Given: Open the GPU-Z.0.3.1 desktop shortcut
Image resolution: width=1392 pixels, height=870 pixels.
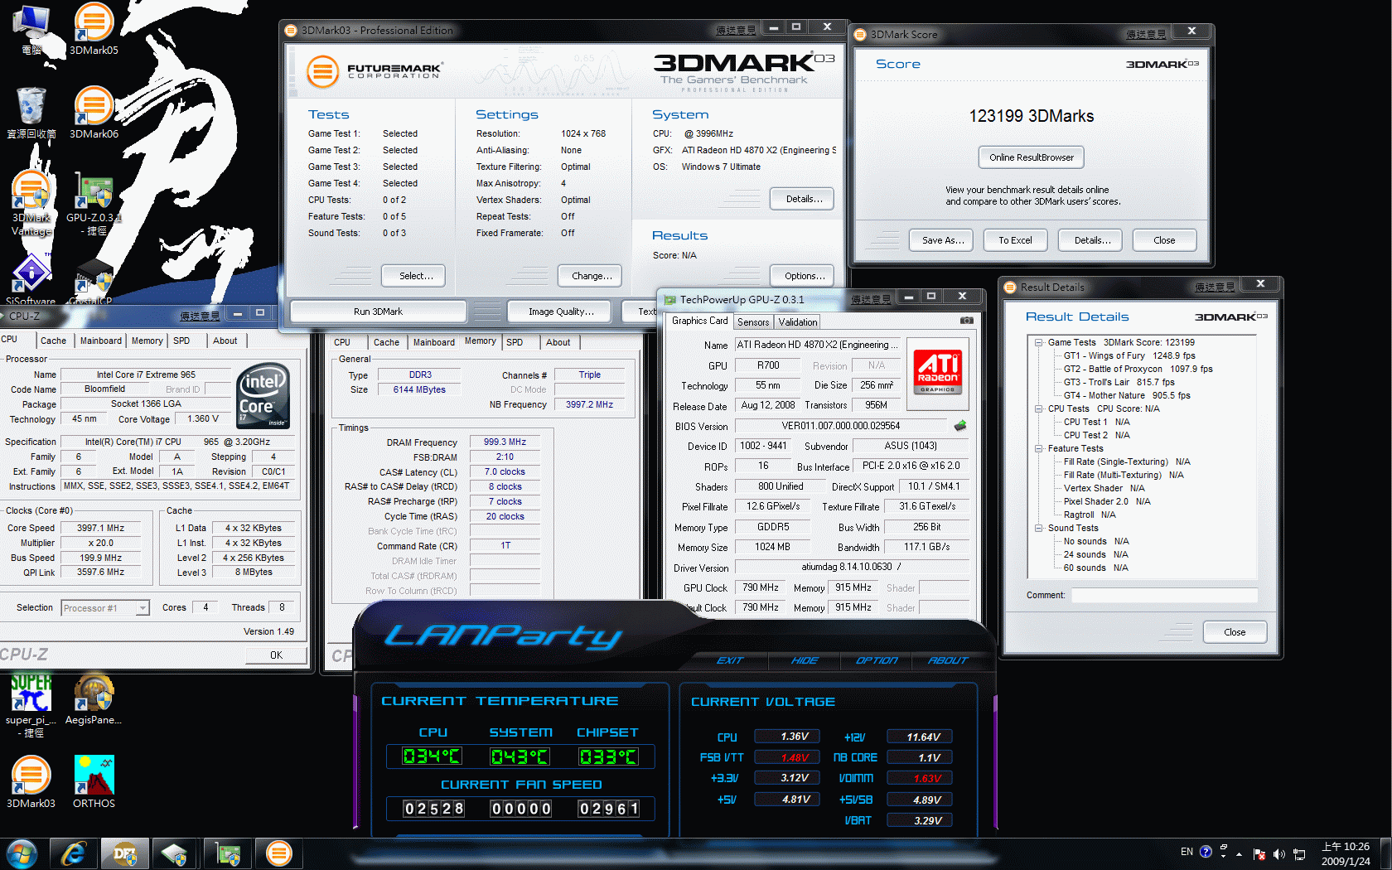Looking at the screenshot, I should coord(94,203).
